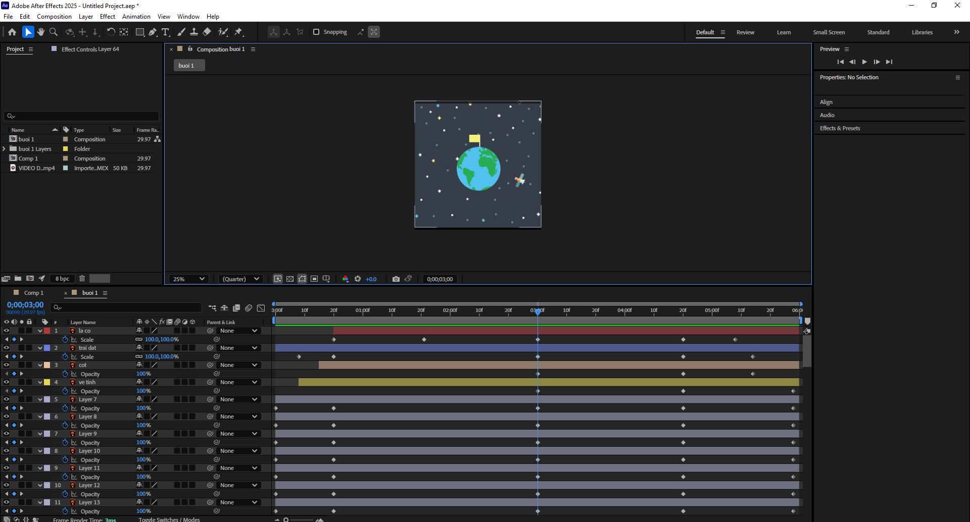
Task: Switch to the Review workspace
Action: [x=745, y=32]
